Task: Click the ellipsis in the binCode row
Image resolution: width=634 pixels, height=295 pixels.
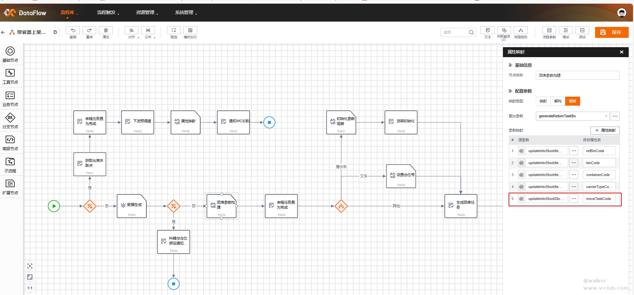Action: click(574, 163)
